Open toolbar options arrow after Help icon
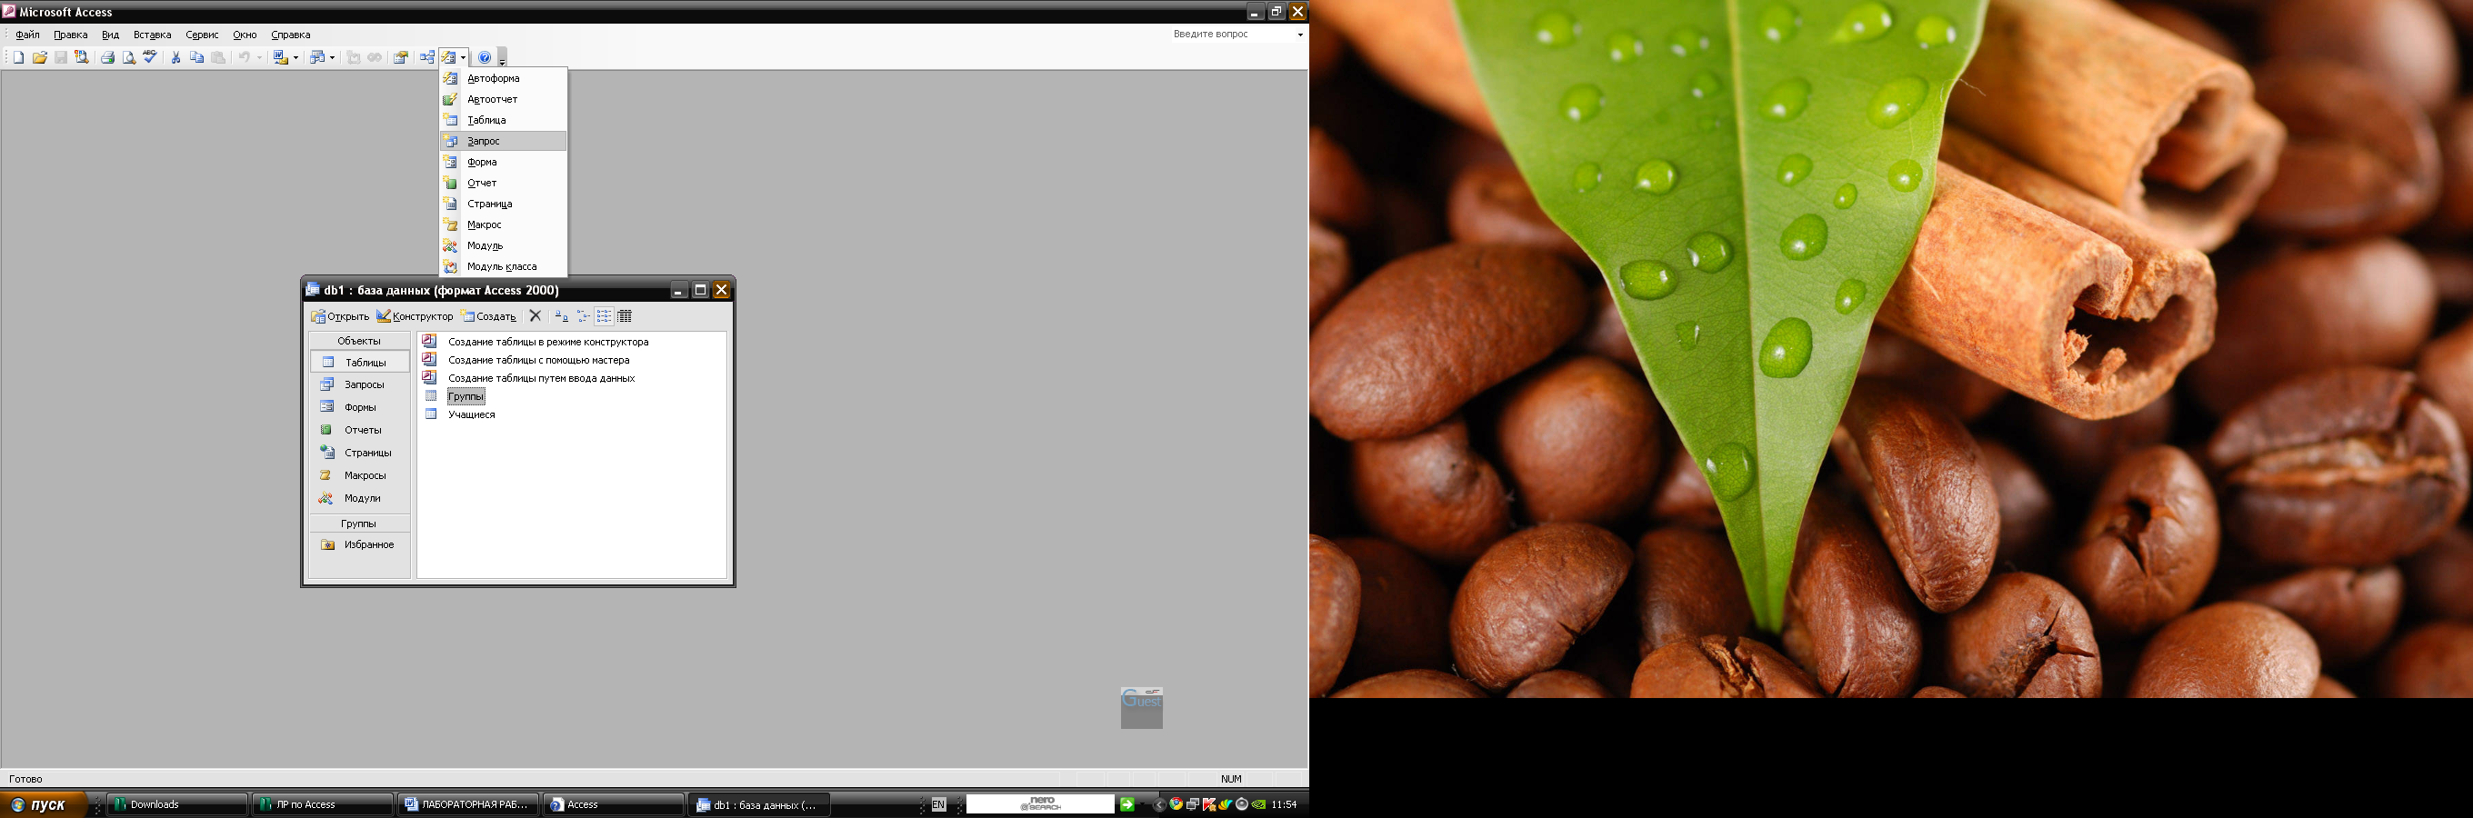 pyautogui.click(x=502, y=58)
